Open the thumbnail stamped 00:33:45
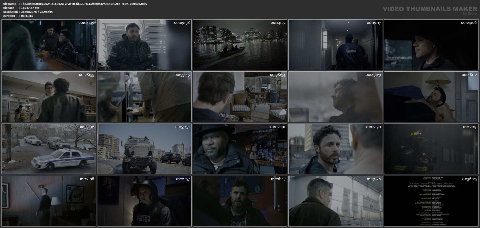This screenshot has width=480, height=228. pos(144,97)
